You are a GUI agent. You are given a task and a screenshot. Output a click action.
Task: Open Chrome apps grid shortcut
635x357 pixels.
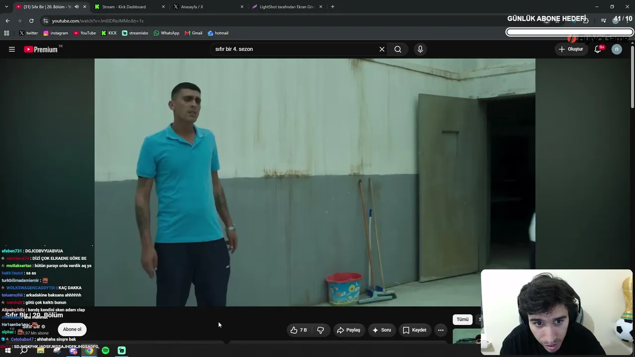6,33
